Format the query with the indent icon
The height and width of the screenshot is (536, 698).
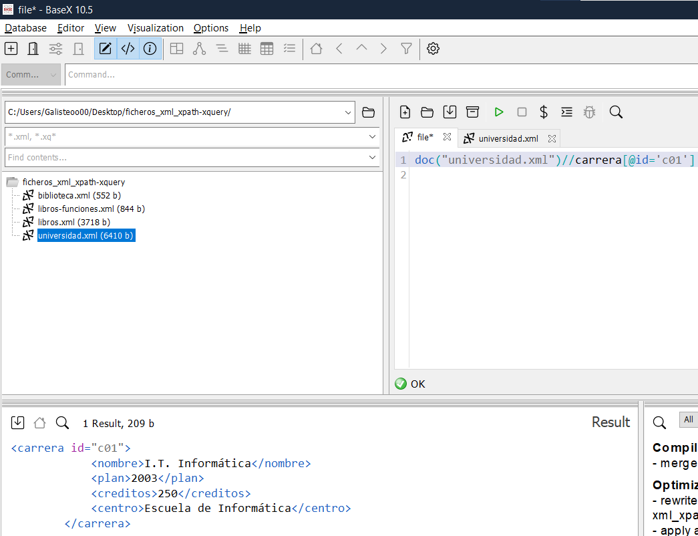pos(566,112)
